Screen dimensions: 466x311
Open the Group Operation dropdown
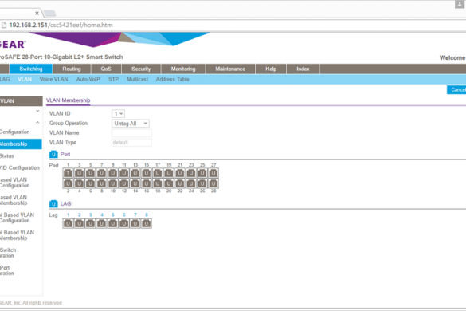pos(131,124)
